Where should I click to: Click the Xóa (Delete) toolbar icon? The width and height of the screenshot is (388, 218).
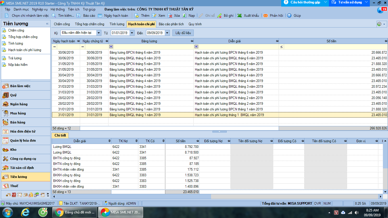[170, 16]
